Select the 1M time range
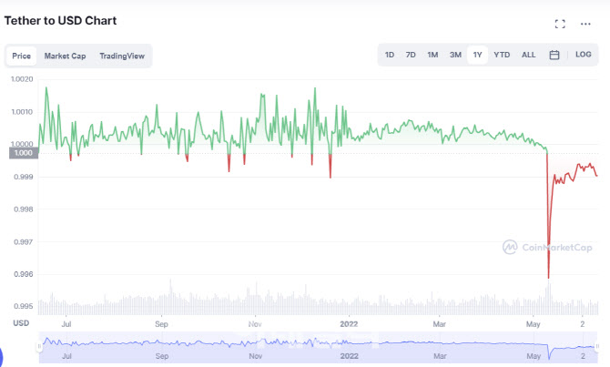This screenshot has height=367, width=610. (432, 55)
